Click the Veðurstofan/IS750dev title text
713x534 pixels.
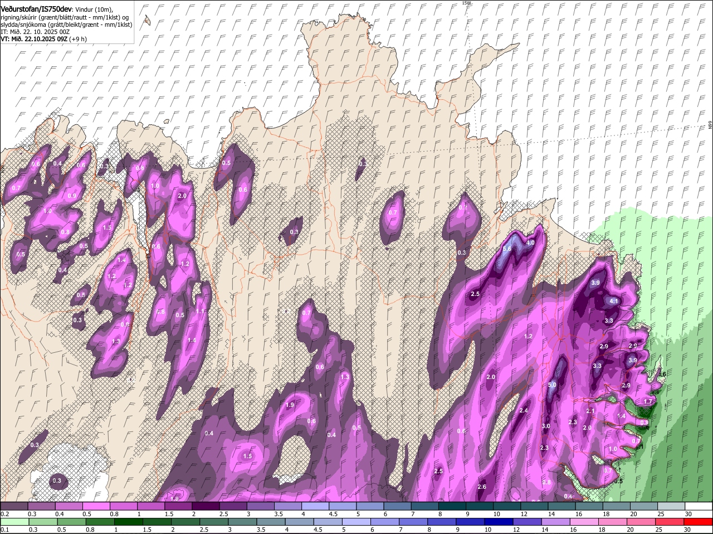pos(37,9)
